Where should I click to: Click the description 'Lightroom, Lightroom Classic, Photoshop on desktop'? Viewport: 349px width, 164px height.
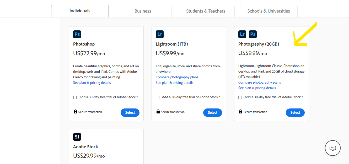click(x=271, y=71)
